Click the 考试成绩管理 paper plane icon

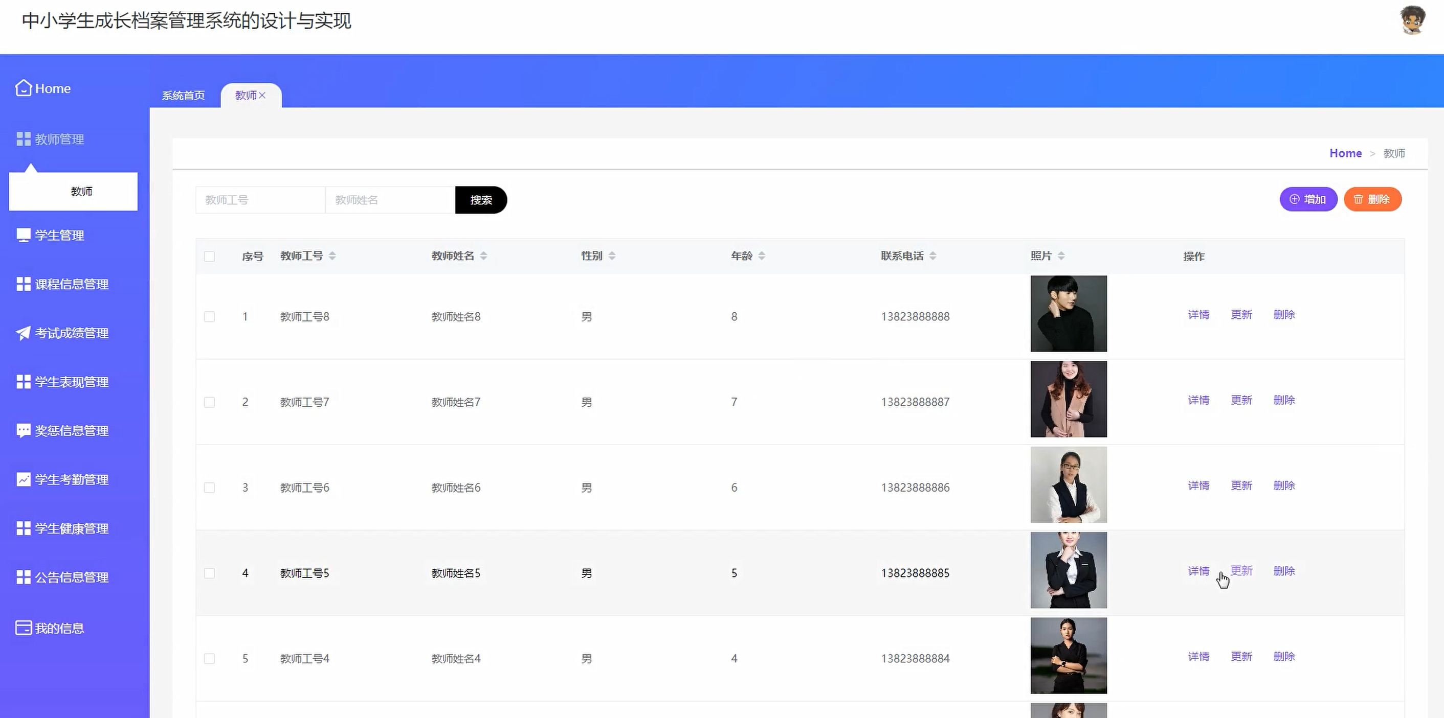(23, 333)
